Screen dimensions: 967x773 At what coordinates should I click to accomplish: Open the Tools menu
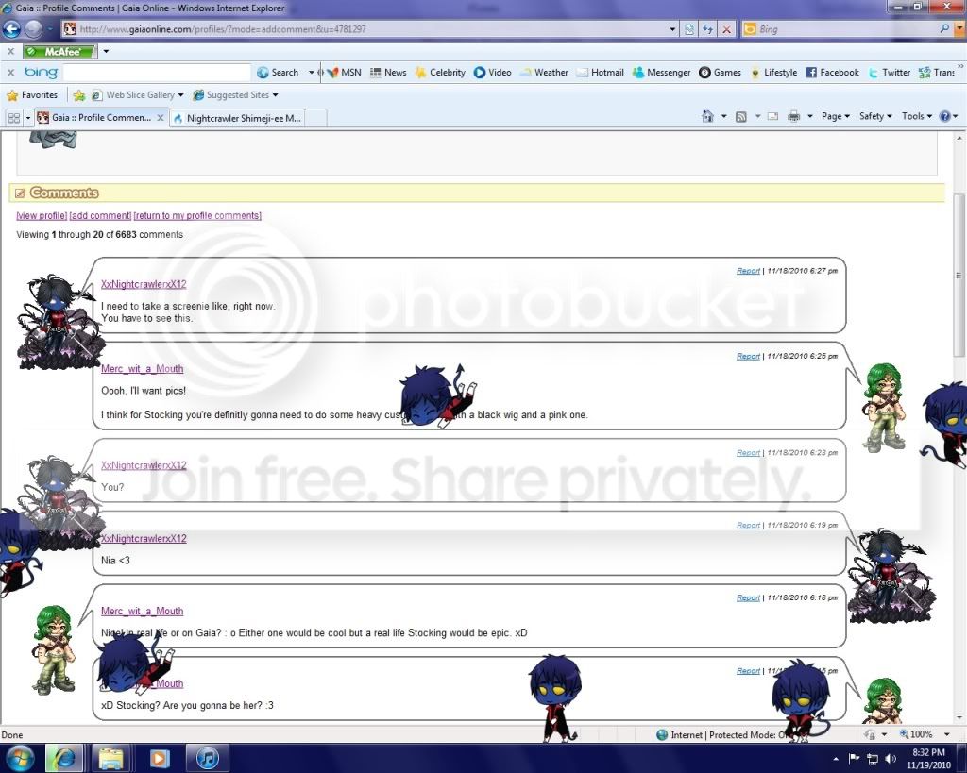(917, 116)
